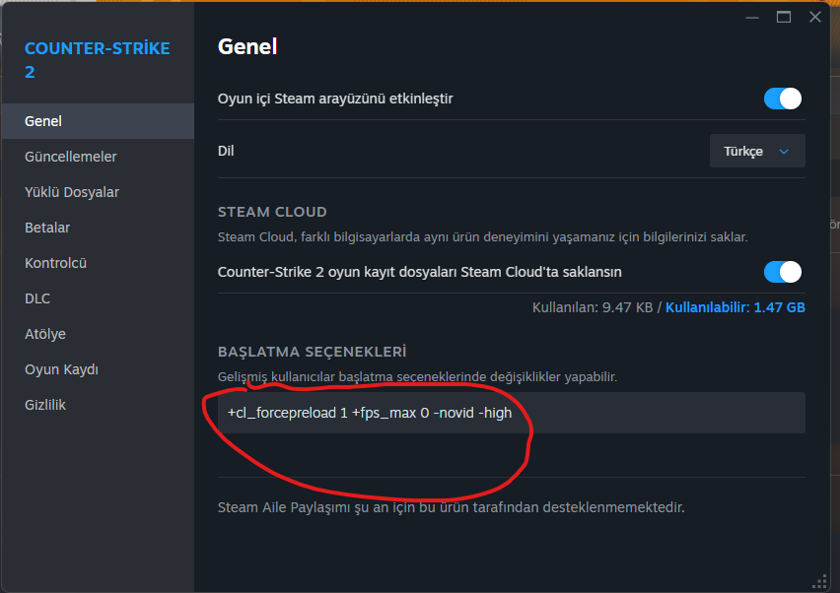The image size is (840, 593).
Task: Select the Genel tab in sidebar
Action: coord(43,121)
